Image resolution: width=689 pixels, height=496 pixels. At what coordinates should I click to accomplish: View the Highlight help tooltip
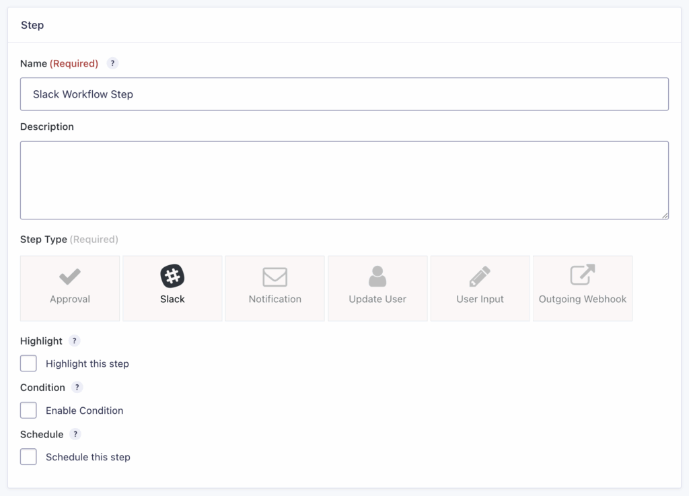[74, 341]
